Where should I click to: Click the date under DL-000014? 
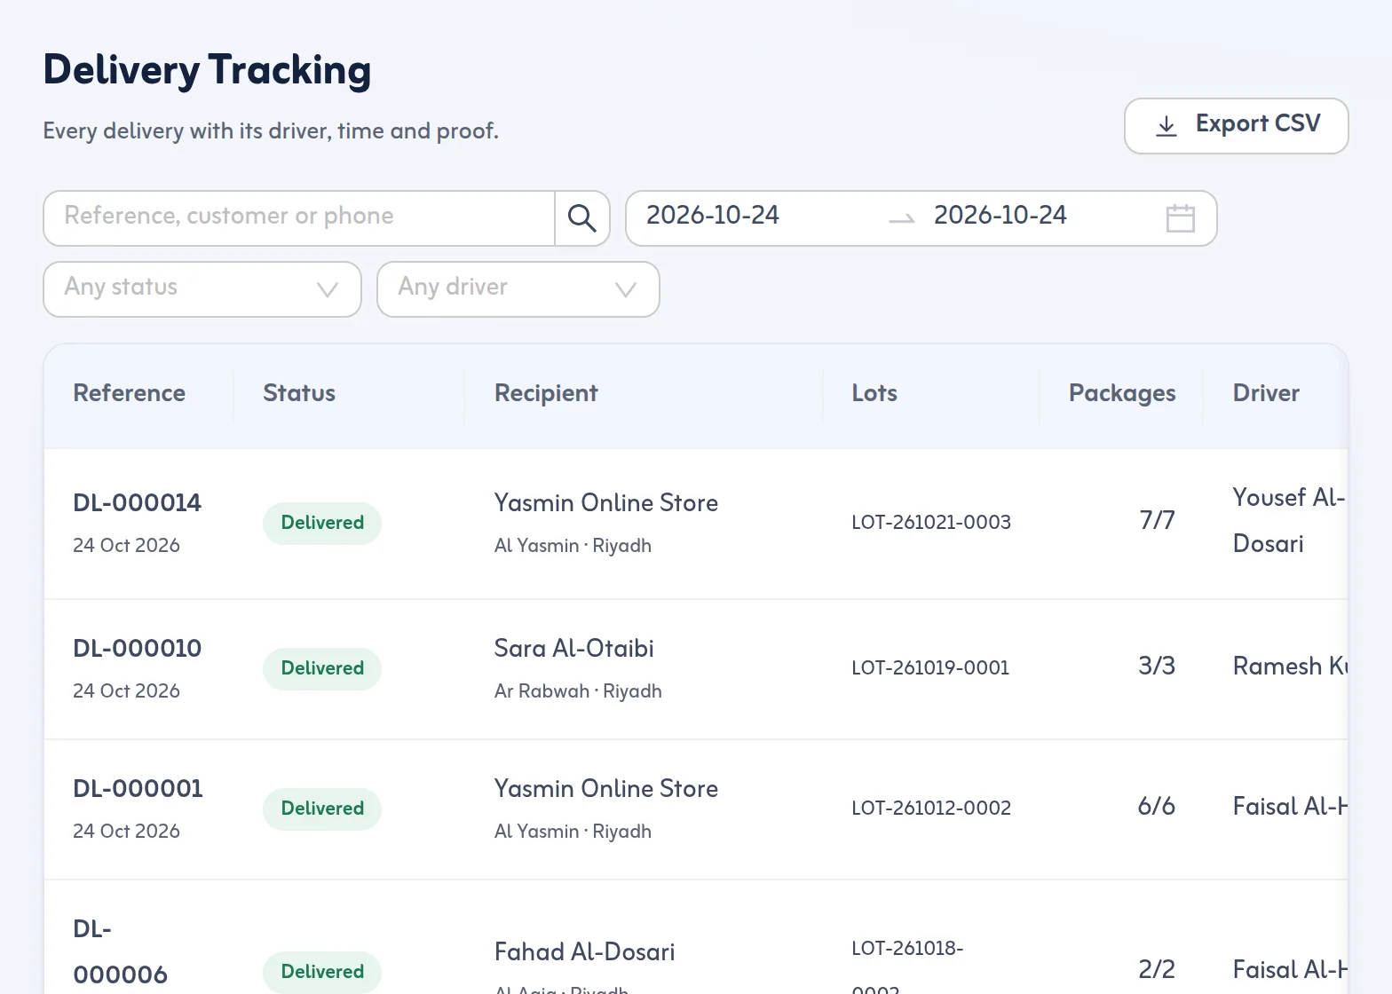[126, 546]
